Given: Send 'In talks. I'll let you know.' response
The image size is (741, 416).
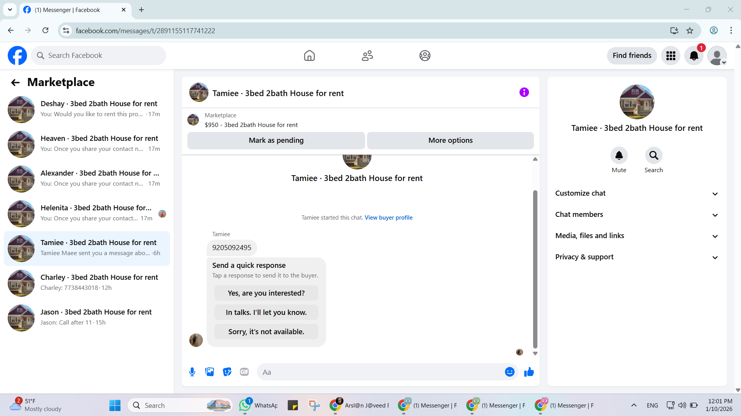Looking at the screenshot, I should (266, 312).
